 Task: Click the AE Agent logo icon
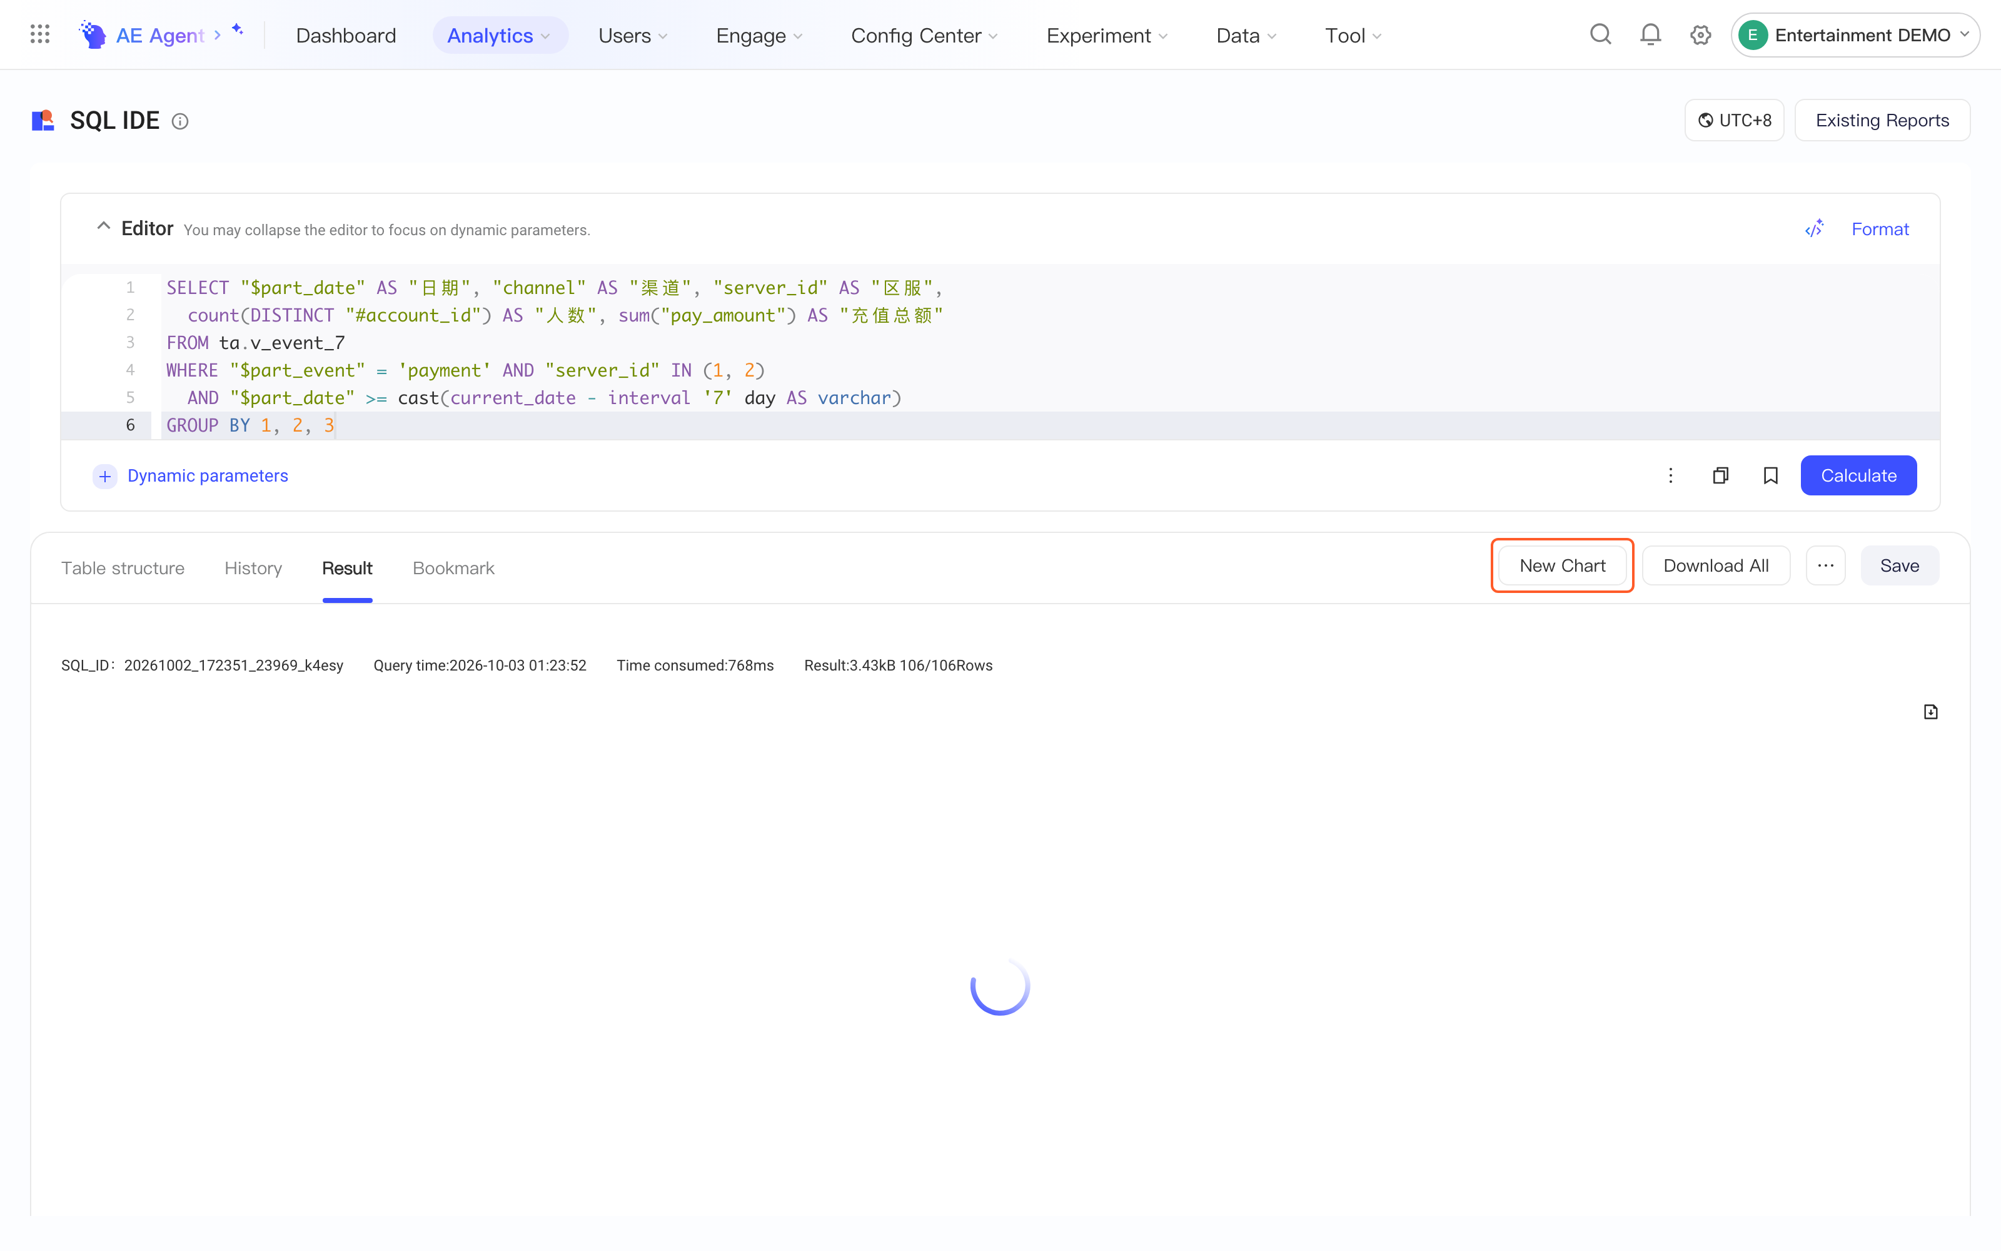point(93,35)
